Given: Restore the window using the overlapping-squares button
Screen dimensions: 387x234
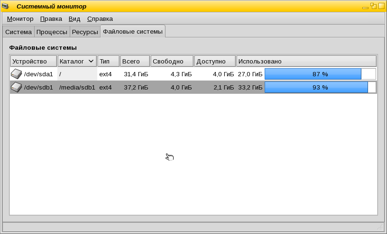Looking at the screenshot, I should coord(373,6).
